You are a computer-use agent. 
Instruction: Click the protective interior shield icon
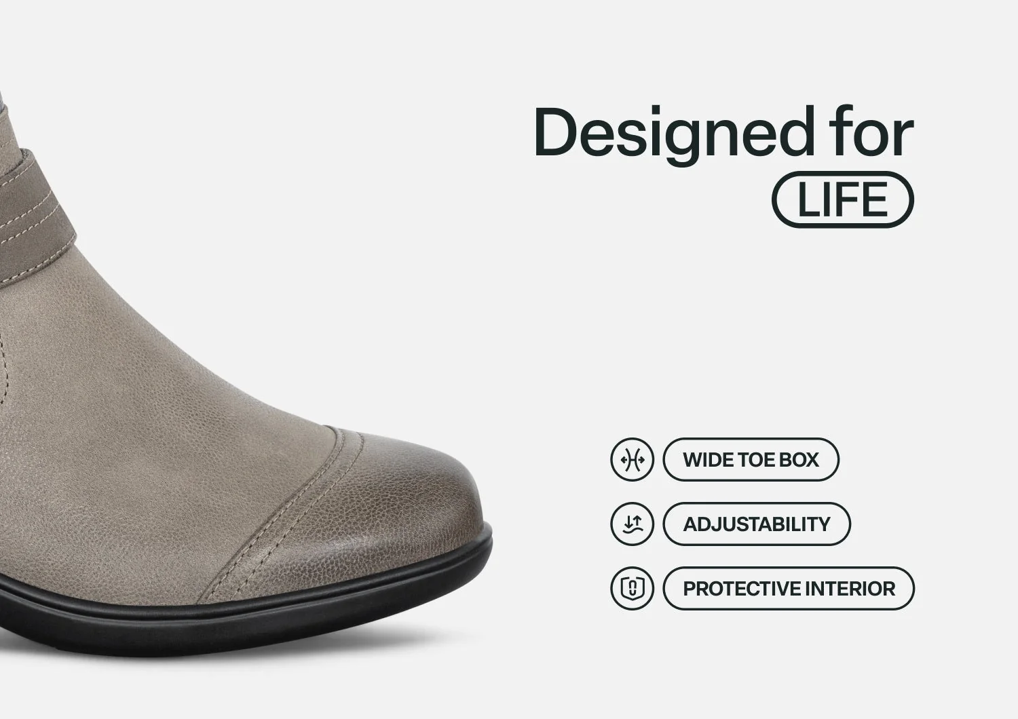[632, 588]
